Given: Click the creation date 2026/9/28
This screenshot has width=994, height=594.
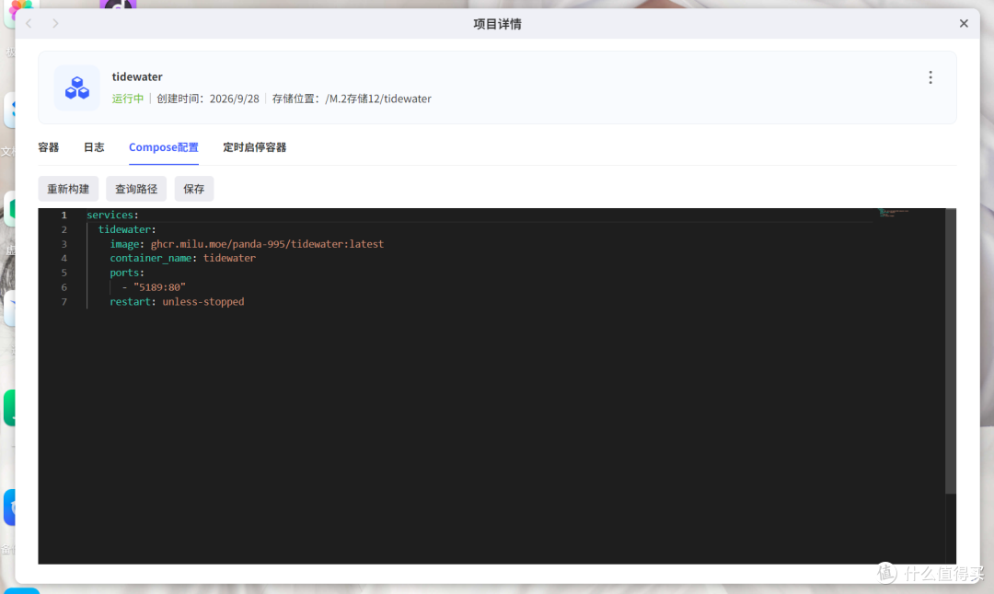Looking at the screenshot, I should pyautogui.click(x=235, y=99).
